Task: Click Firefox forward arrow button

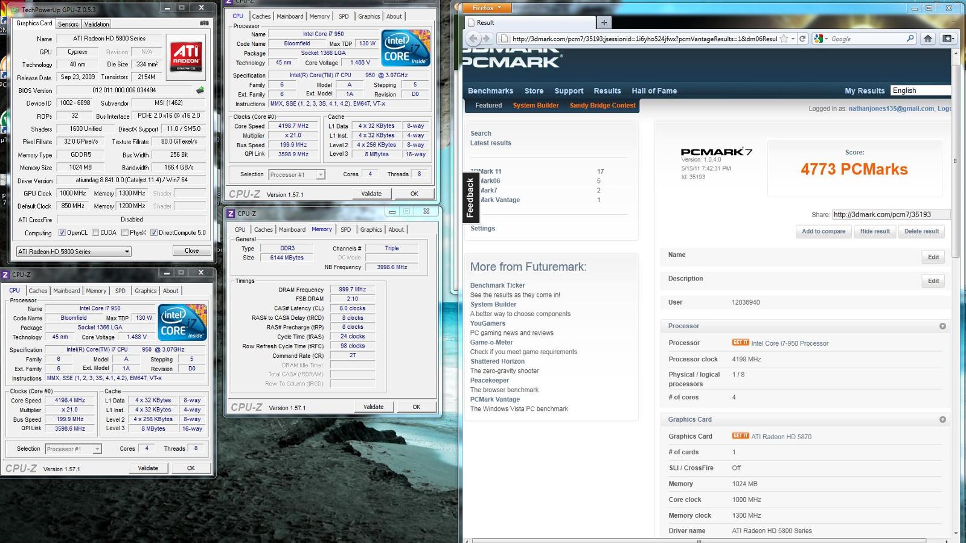Action: click(x=487, y=39)
